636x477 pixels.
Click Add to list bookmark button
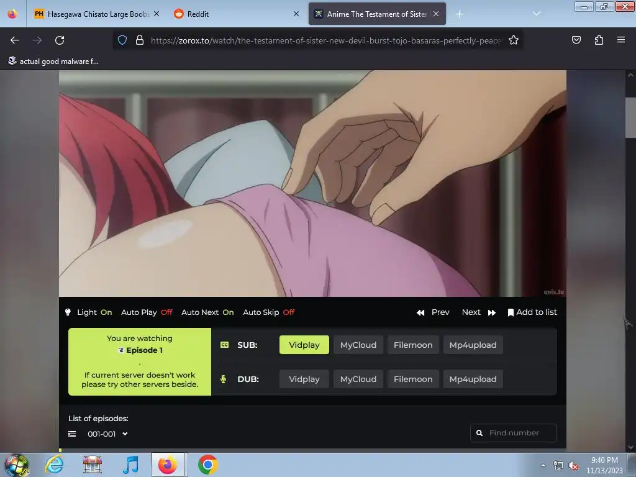pos(532,312)
